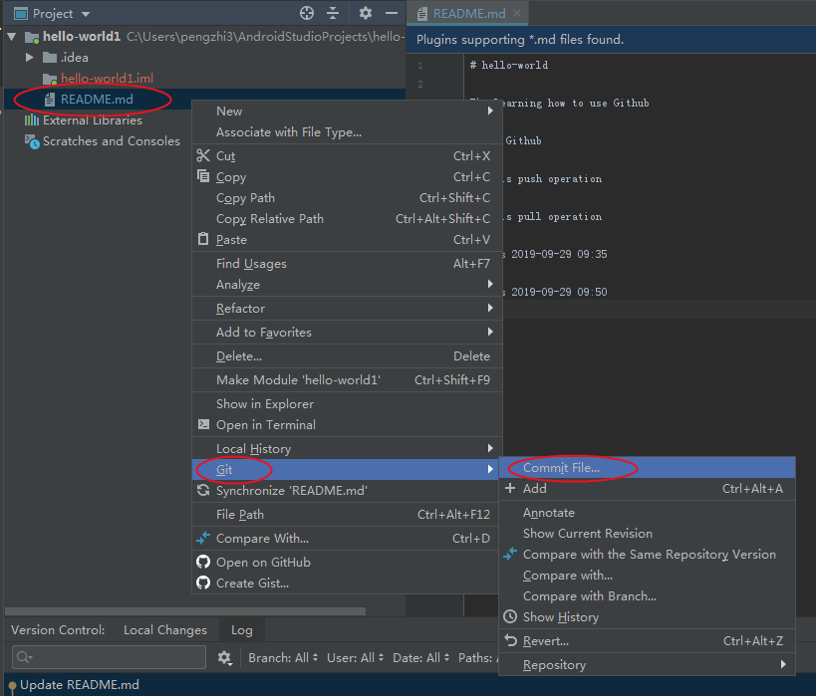Choose Make Module 'hello-world1'
This screenshot has height=696, width=816.
click(x=347, y=380)
